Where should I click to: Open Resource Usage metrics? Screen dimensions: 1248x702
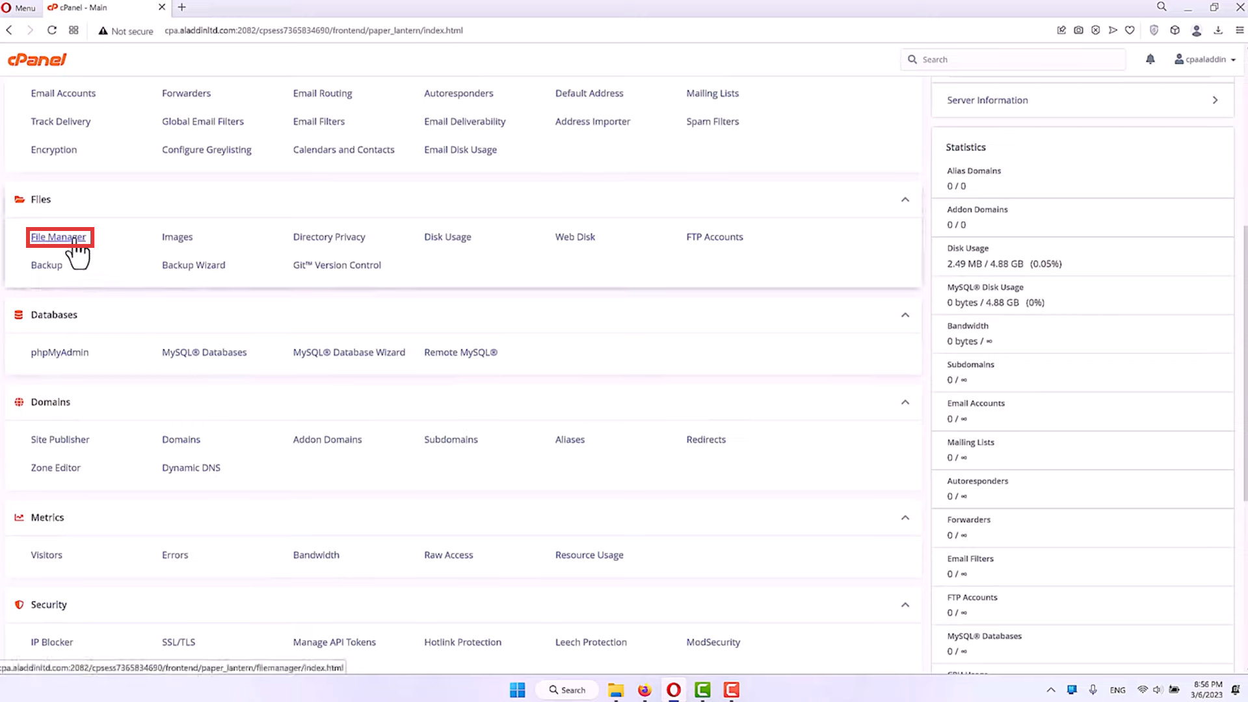pos(589,556)
